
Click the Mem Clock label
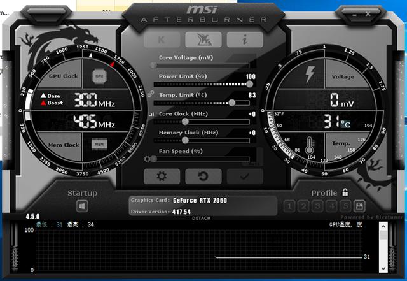[x=64, y=145]
